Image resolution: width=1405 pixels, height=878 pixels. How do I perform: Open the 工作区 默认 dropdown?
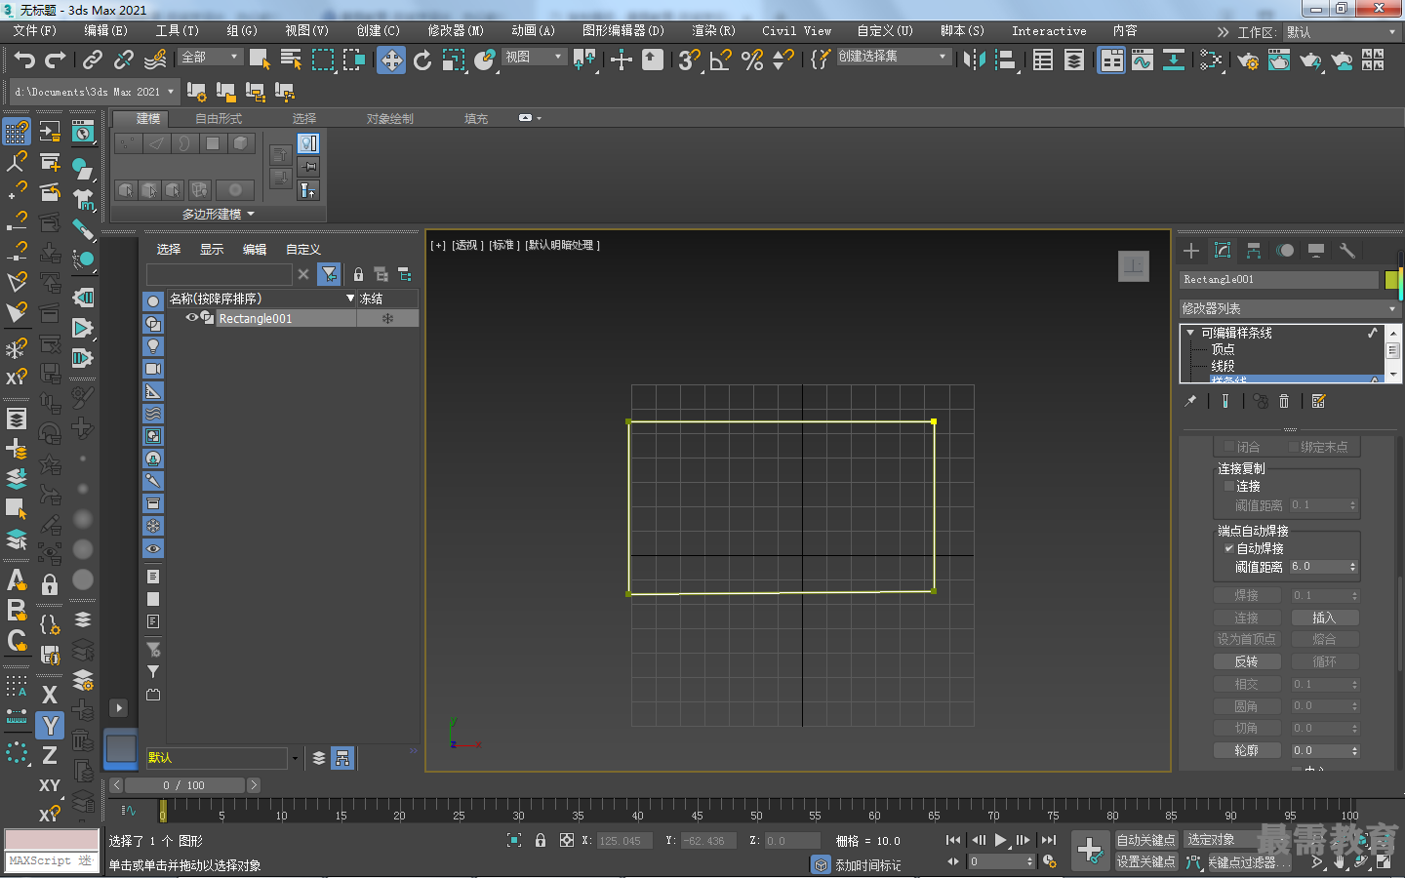point(1342,32)
